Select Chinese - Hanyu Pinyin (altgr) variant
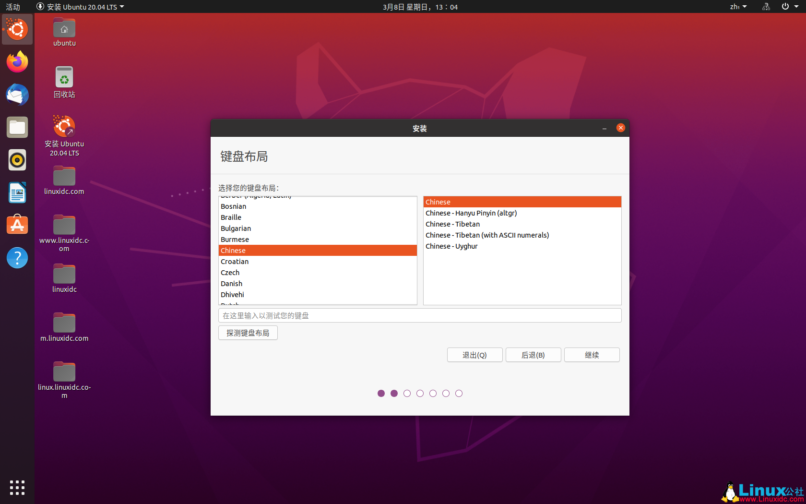Viewport: 806px width, 504px height. [x=471, y=213]
